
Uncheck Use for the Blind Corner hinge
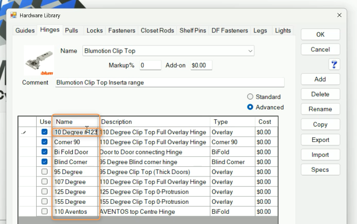click(44, 162)
